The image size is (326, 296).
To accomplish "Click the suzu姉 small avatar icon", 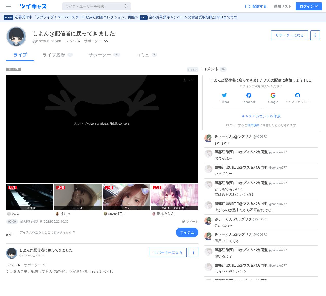I will (x=105, y=214).
